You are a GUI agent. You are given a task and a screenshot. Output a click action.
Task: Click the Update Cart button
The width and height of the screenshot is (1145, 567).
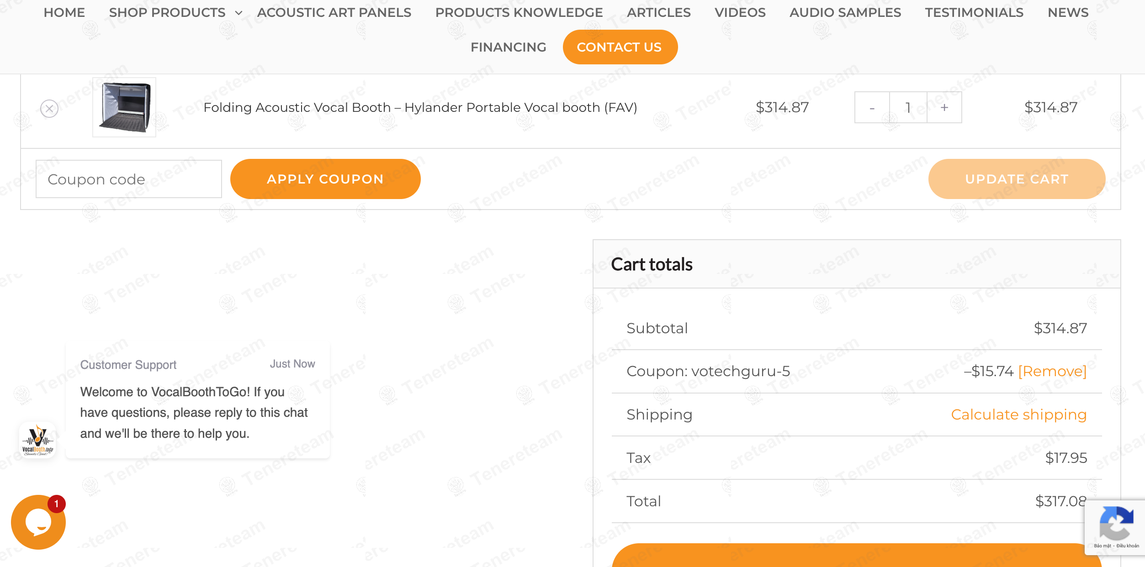[x=1017, y=179]
